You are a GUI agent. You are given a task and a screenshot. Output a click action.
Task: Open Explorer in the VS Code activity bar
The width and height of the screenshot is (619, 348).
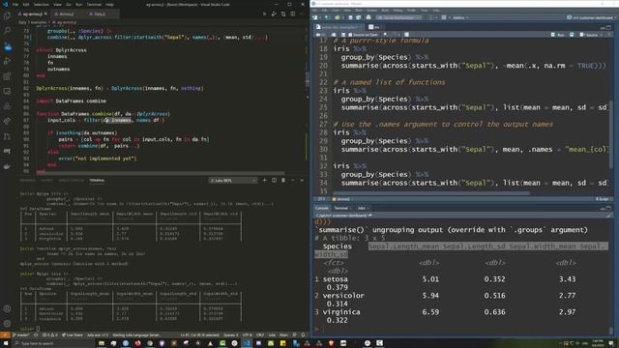coord(7,16)
